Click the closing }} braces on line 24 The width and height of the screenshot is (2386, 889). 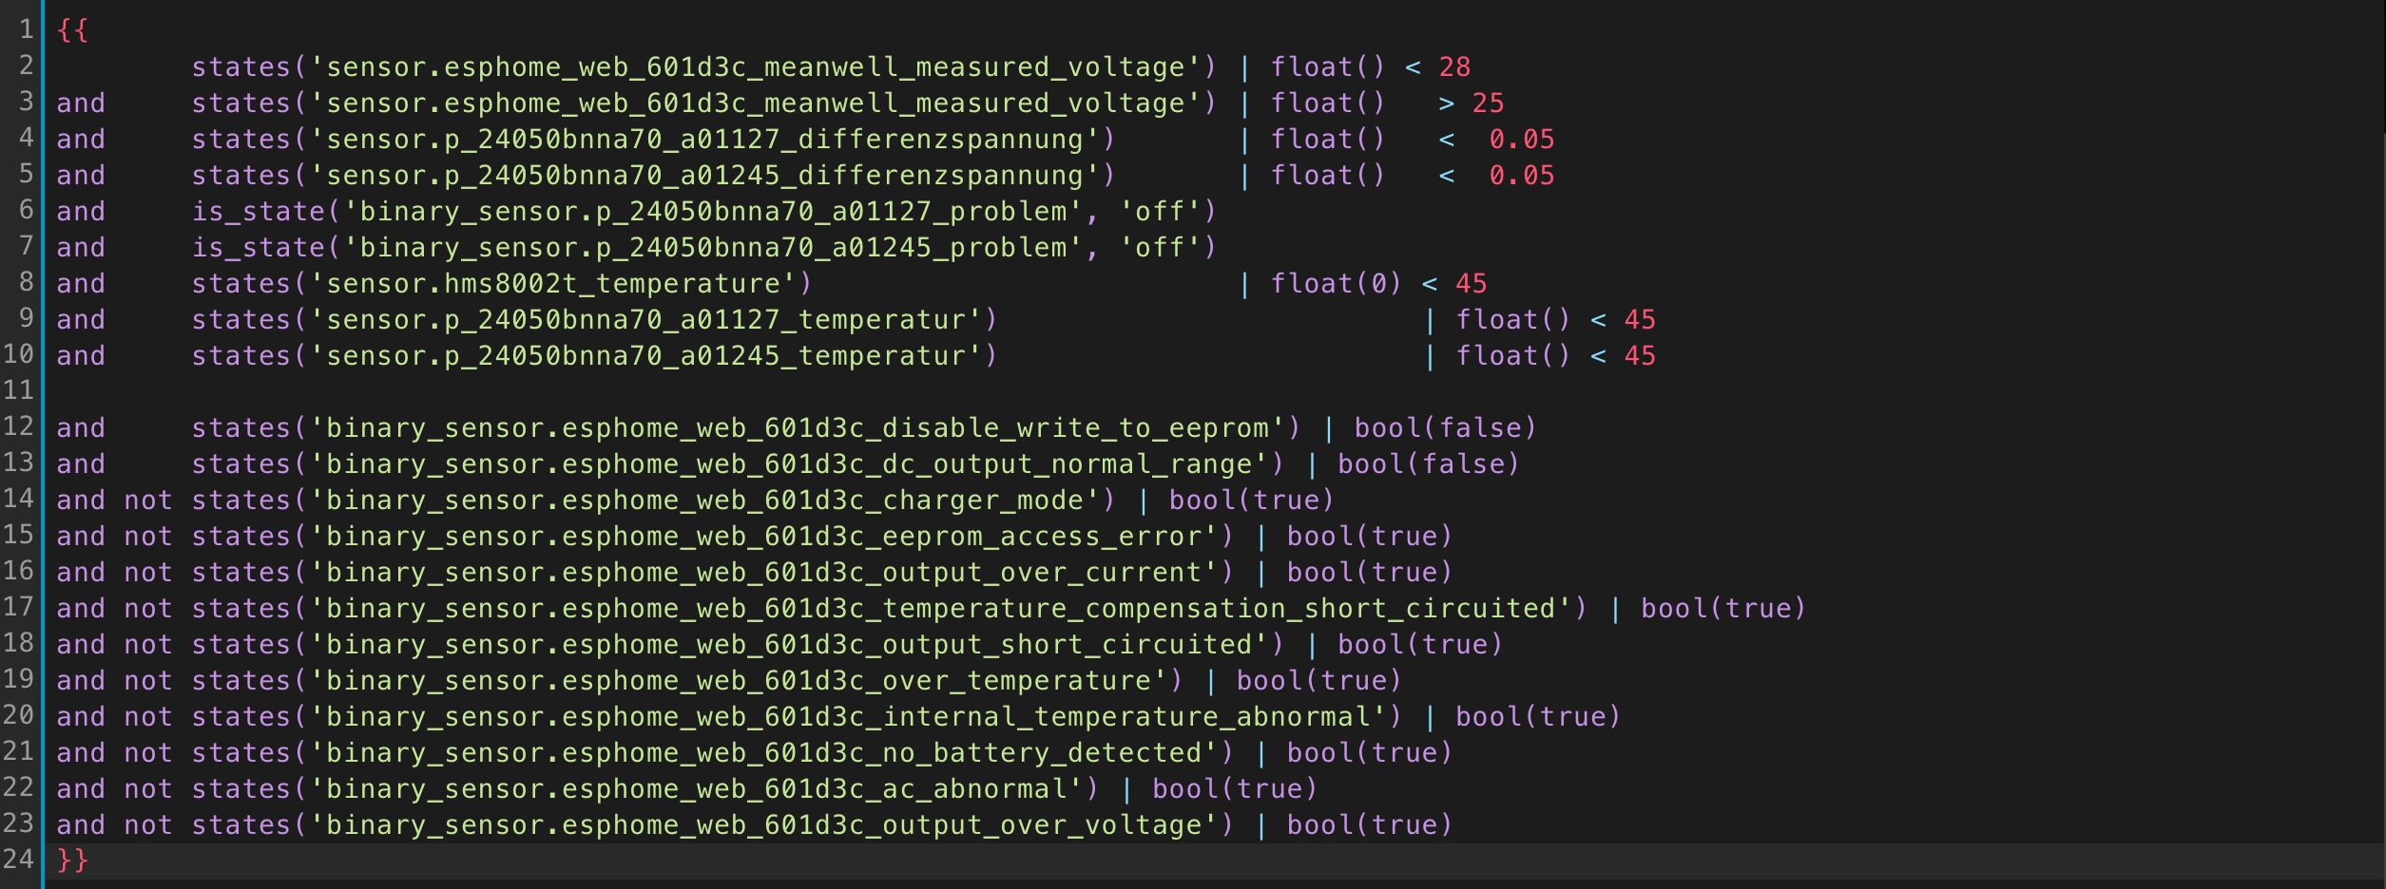[x=72, y=861]
